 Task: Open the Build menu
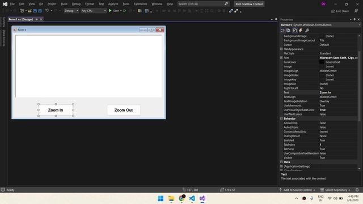click(64, 4)
